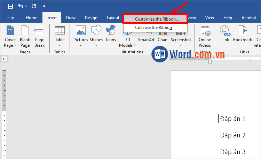Open the View tab
Image resolution: width=261 pixels, height=159 pixels.
point(209,18)
